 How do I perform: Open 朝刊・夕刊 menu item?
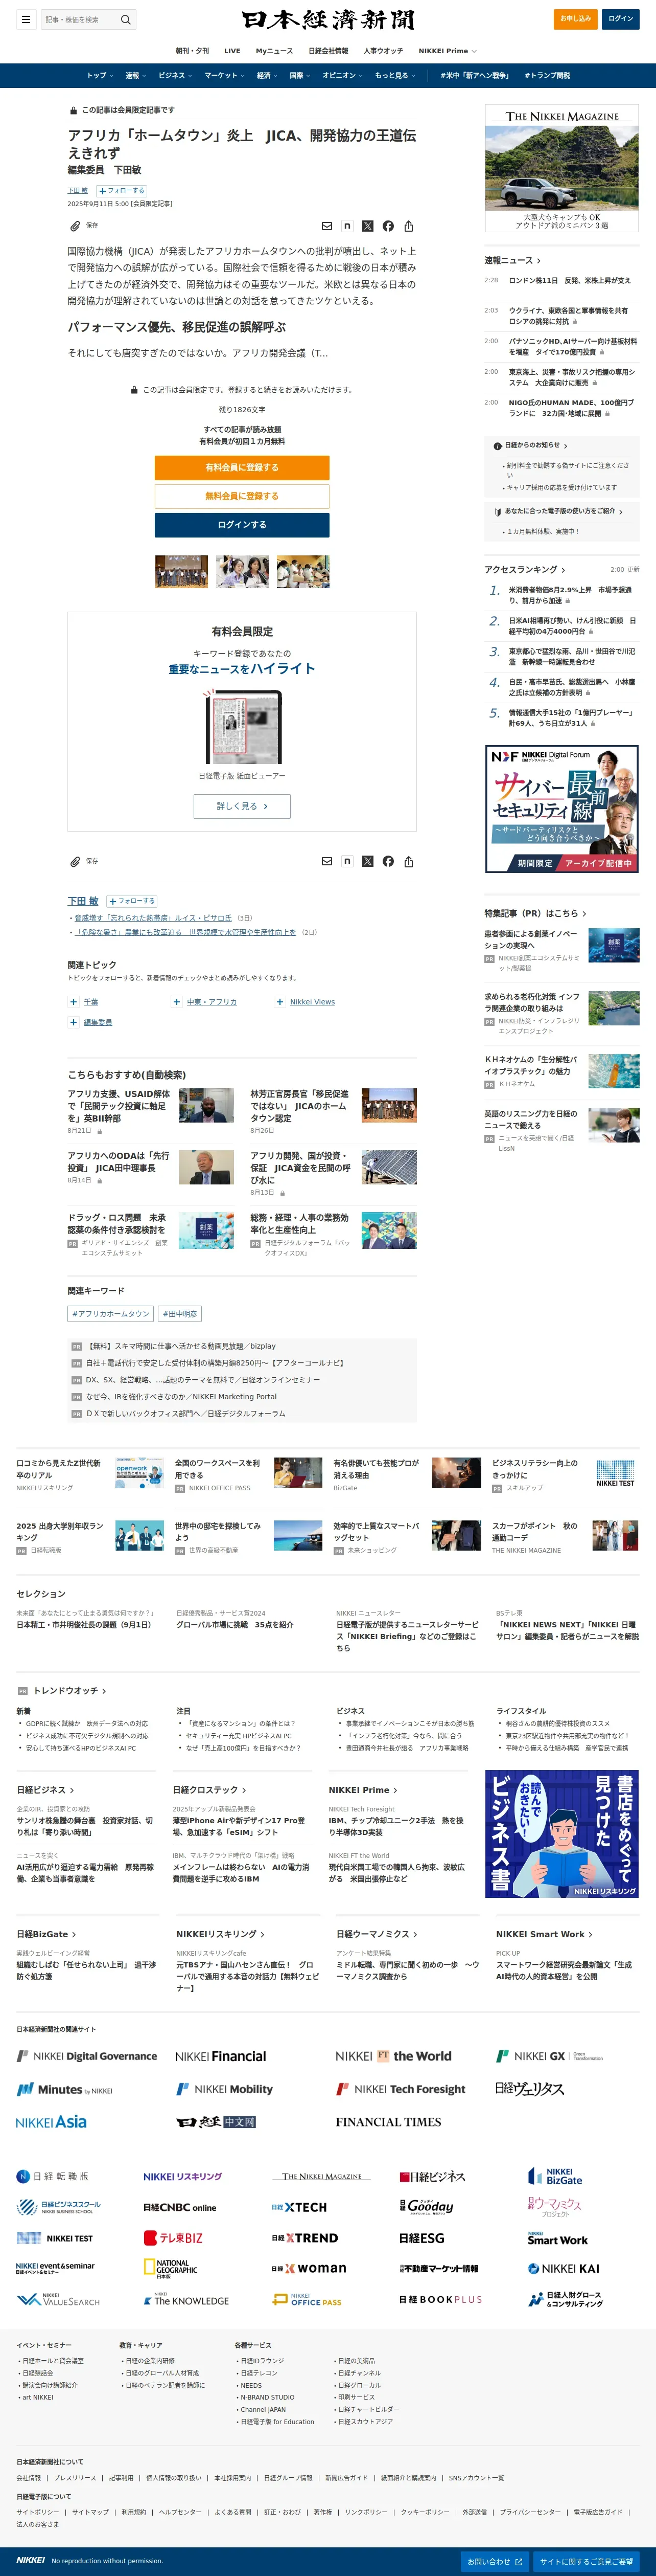pos(193,51)
